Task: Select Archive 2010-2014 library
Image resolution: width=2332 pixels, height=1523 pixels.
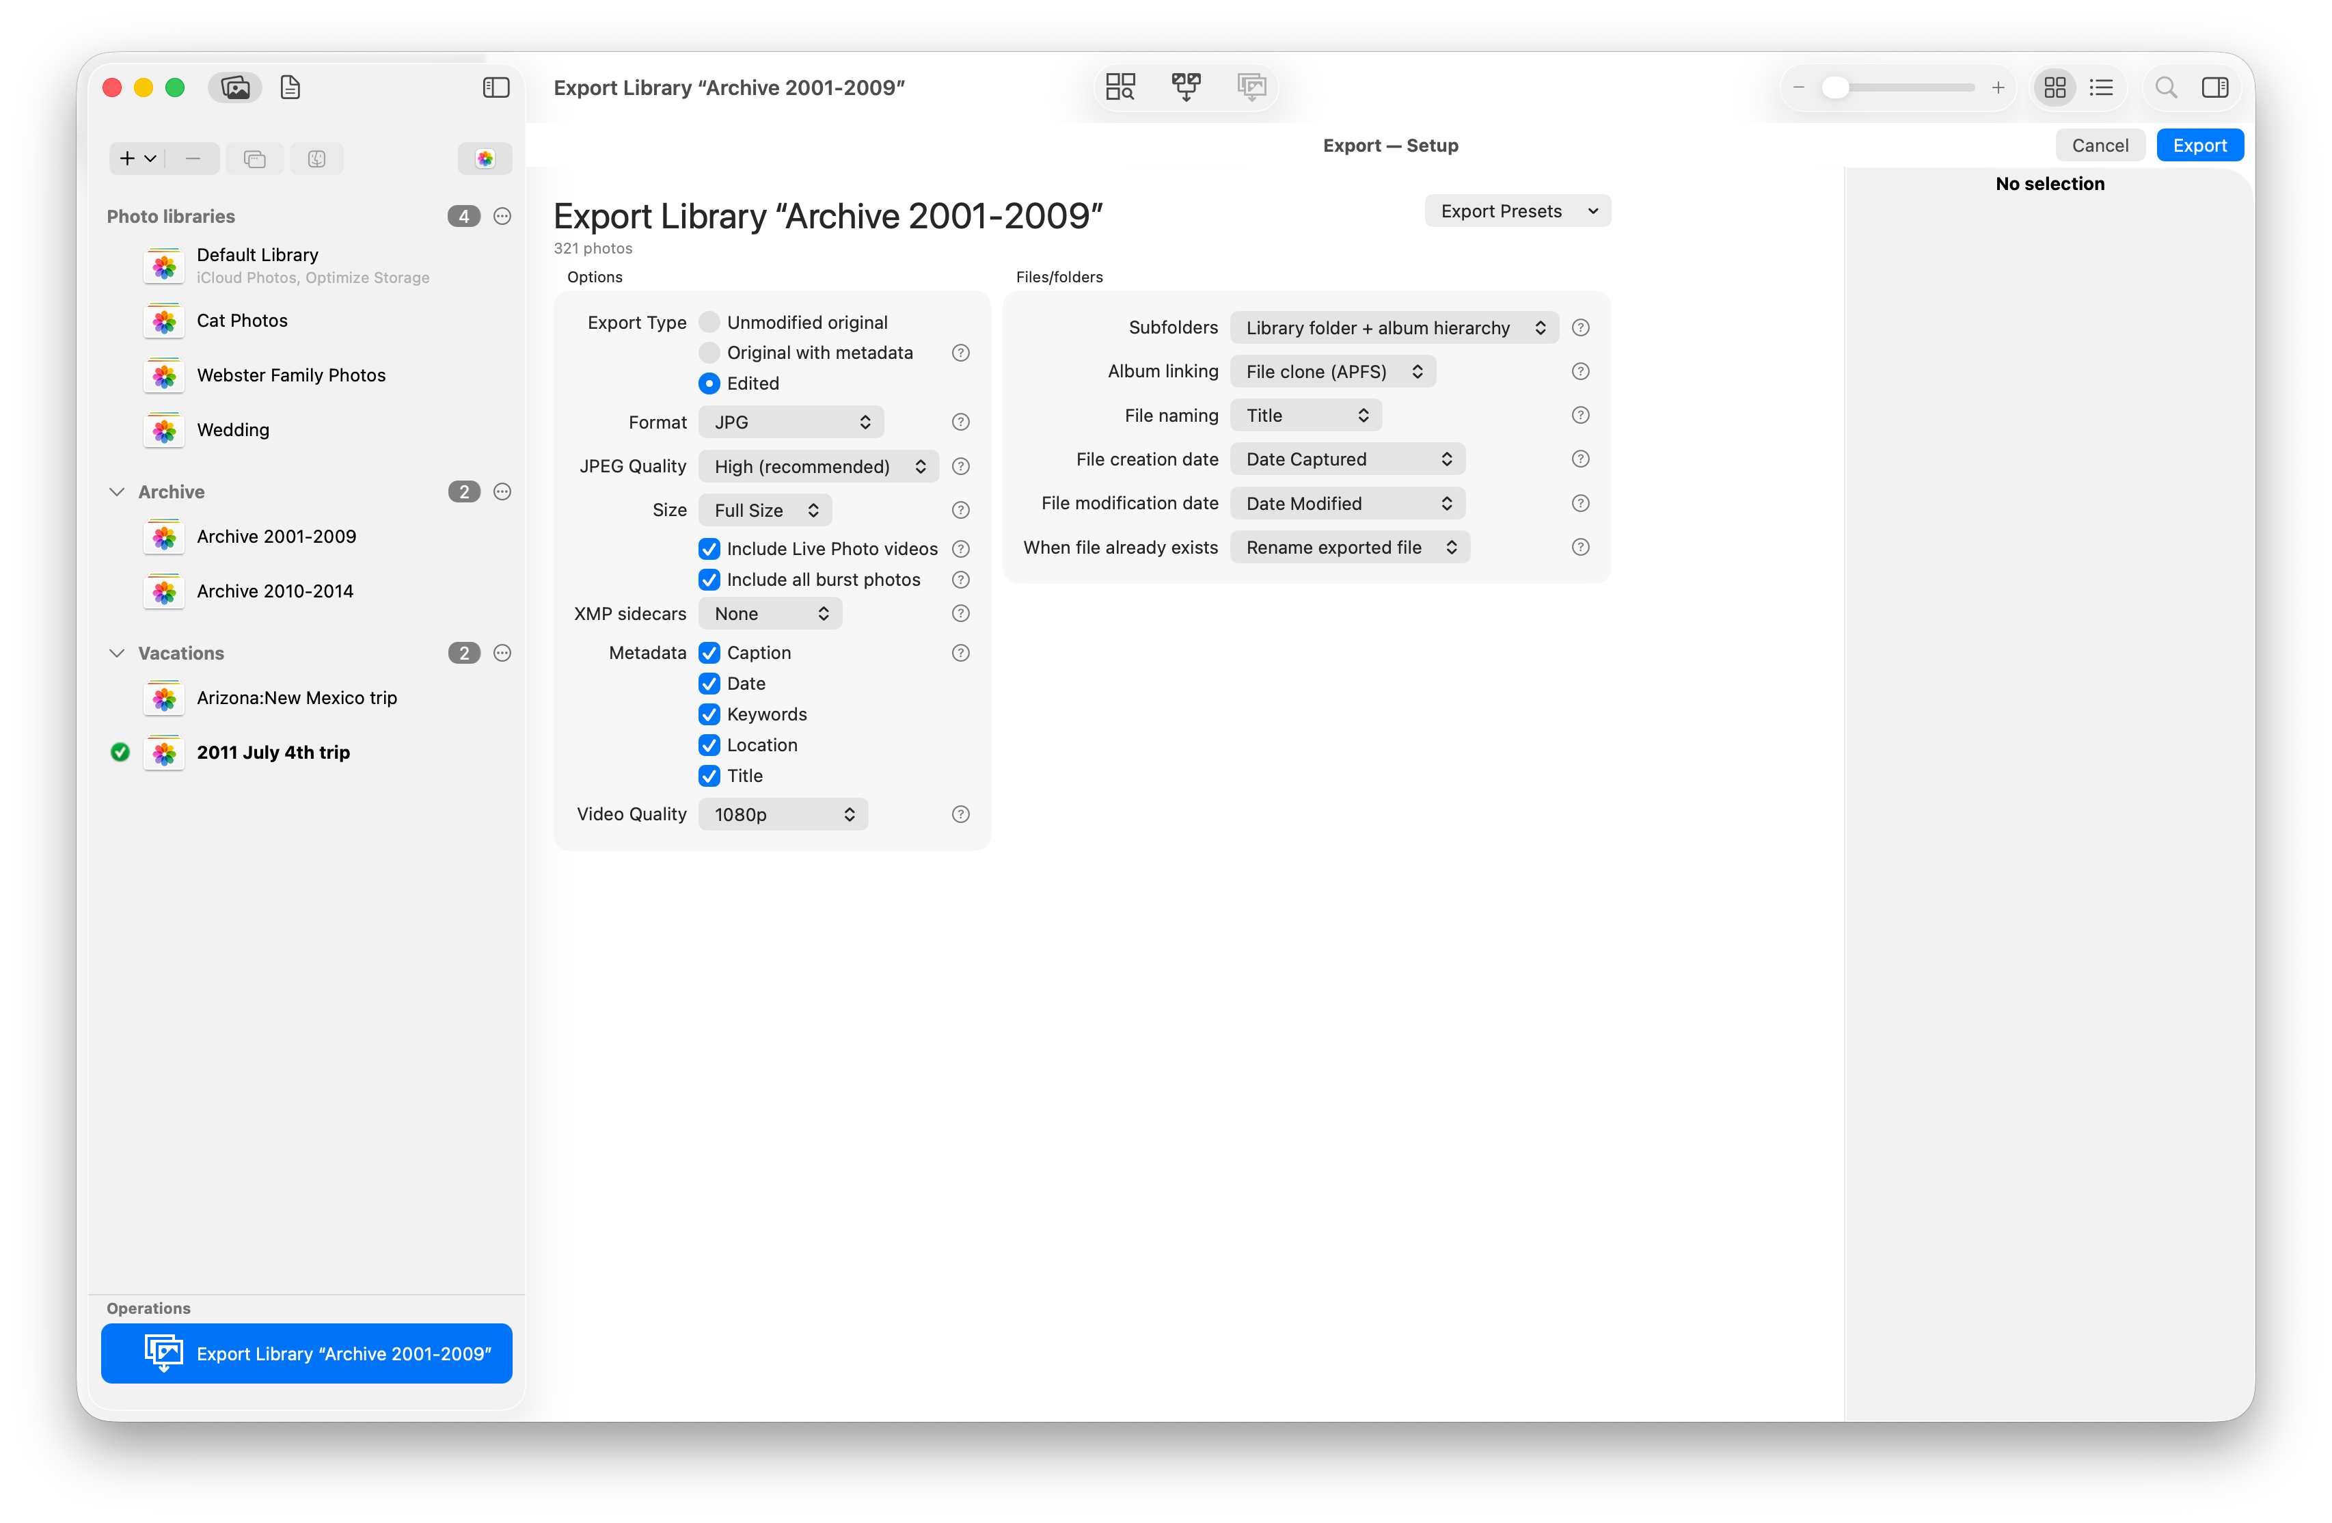Action: pyautogui.click(x=274, y=591)
